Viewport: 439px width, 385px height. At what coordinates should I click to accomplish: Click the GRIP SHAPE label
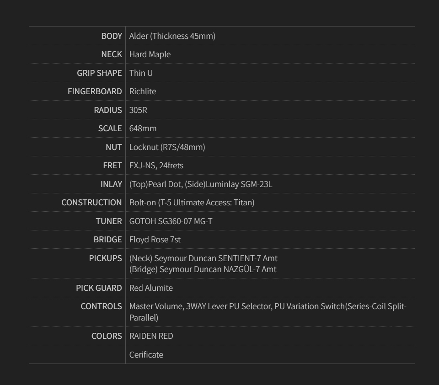coord(99,73)
